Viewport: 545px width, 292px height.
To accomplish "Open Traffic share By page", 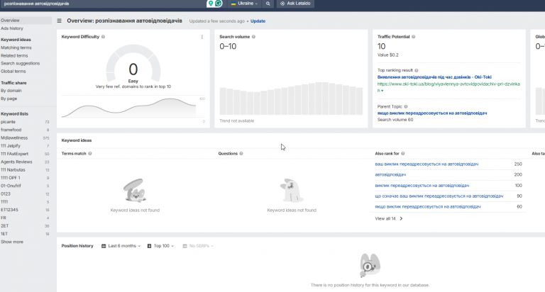I will [9, 99].
